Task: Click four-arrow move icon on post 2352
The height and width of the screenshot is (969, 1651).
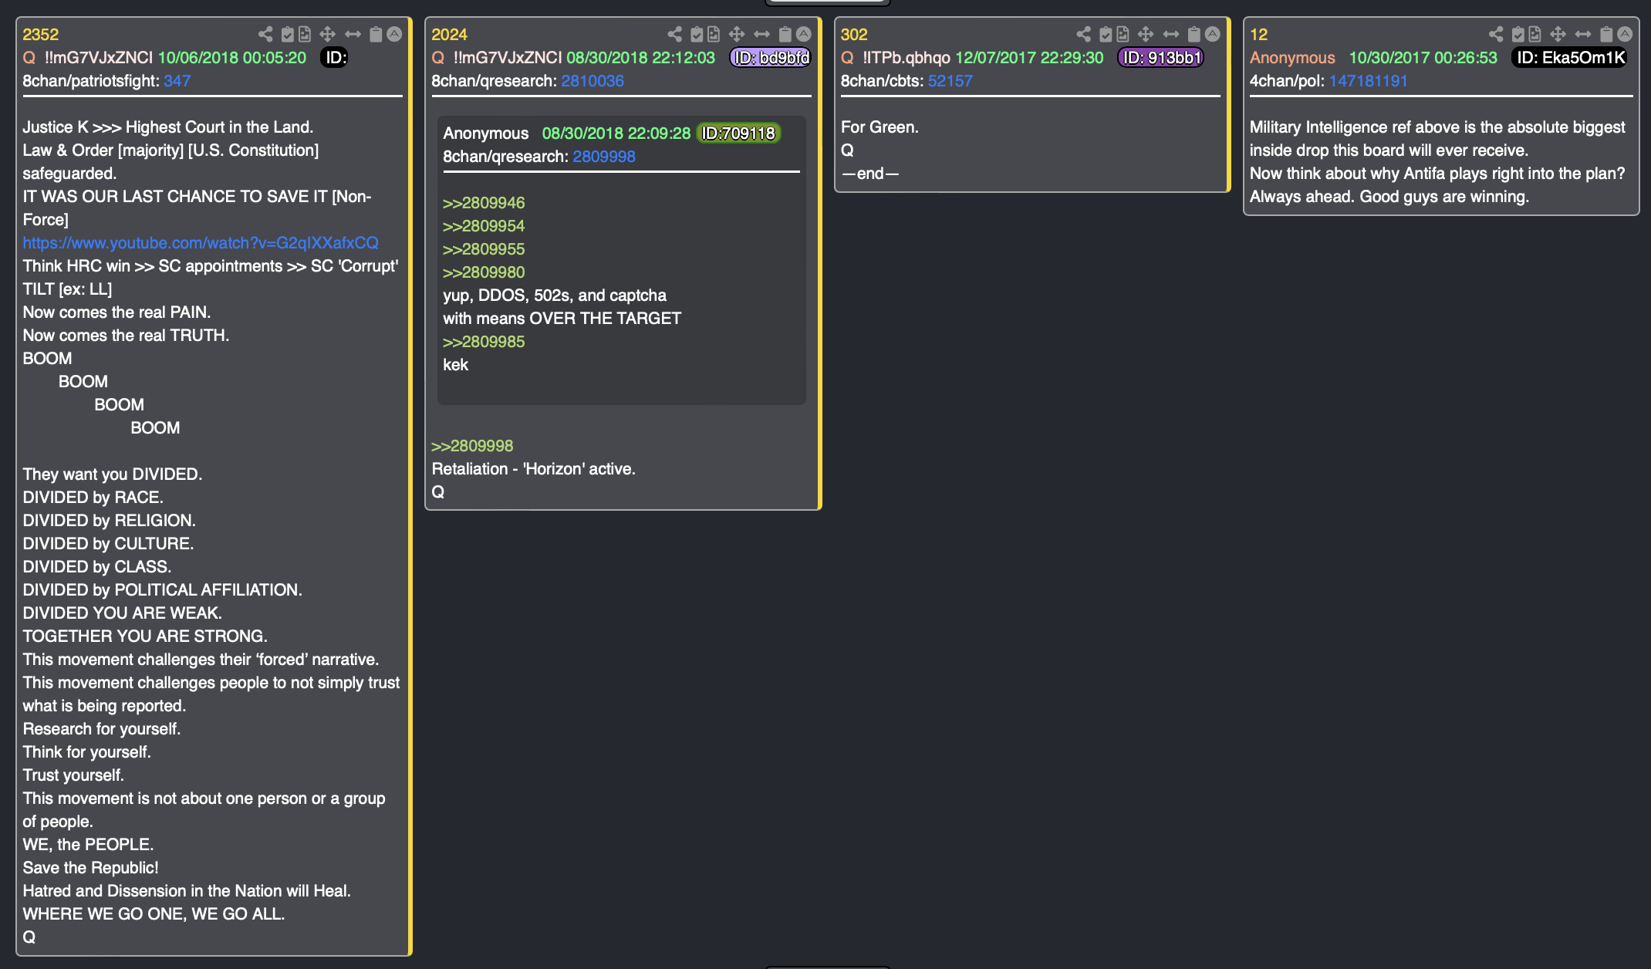Action: (x=327, y=34)
